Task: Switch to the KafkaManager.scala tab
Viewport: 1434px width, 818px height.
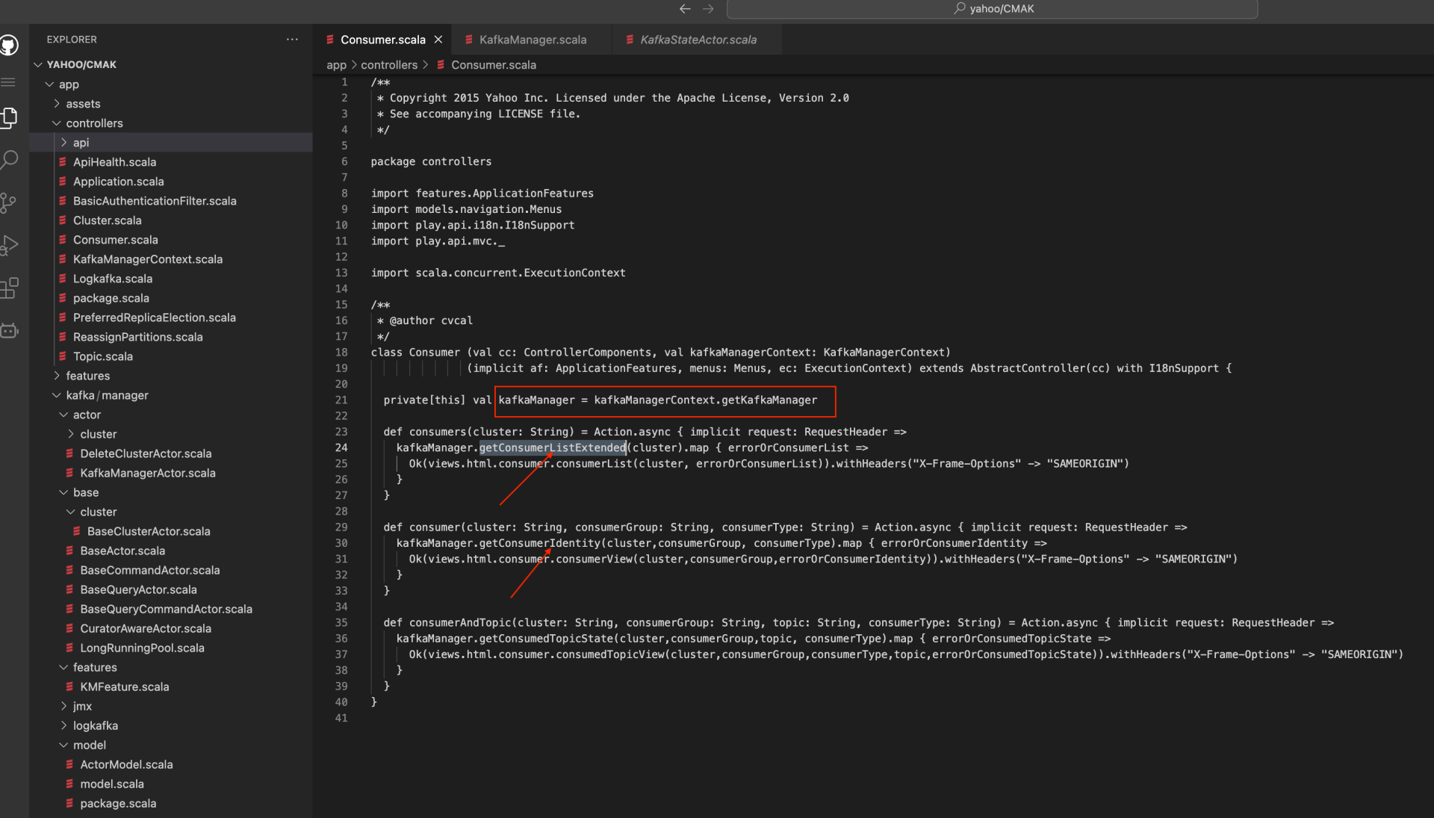Action: 532,40
